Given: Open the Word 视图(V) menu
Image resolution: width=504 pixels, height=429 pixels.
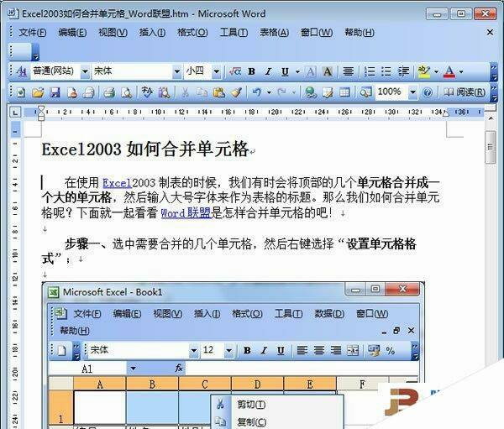Looking at the screenshot, I should (x=113, y=33).
